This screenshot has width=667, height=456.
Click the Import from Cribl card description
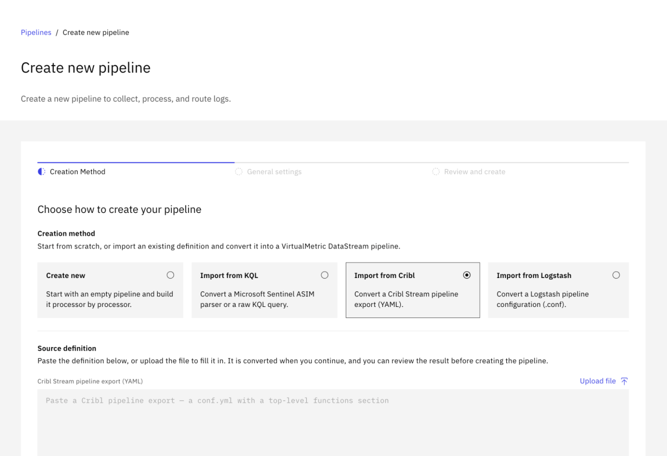coord(406,299)
